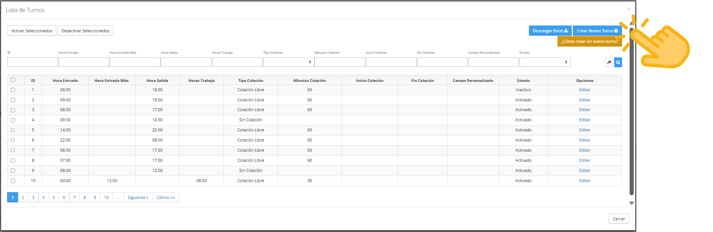Open Editar link for row ID 8

point(585,160)
